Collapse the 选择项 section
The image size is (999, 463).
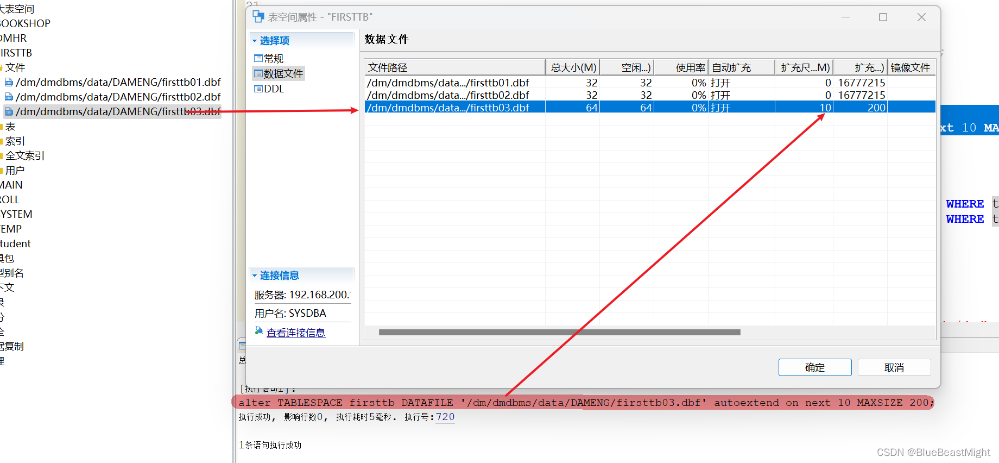254,41
